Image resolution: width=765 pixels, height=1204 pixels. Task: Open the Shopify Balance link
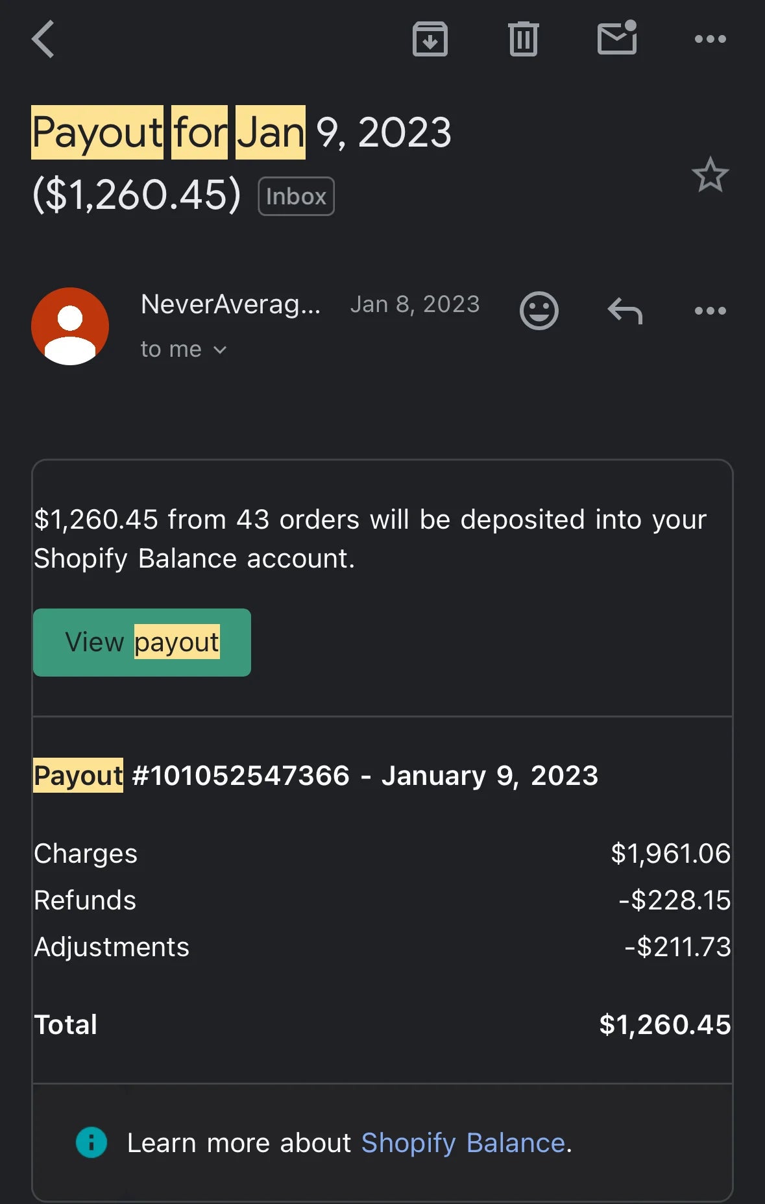pyautogui.click(x=463, y=1143)
